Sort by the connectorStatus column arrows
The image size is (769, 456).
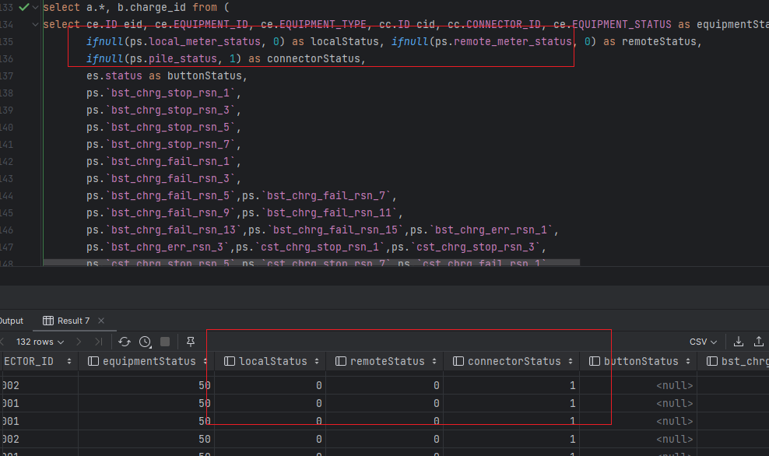pyautogui.click(x=571, y=361)
